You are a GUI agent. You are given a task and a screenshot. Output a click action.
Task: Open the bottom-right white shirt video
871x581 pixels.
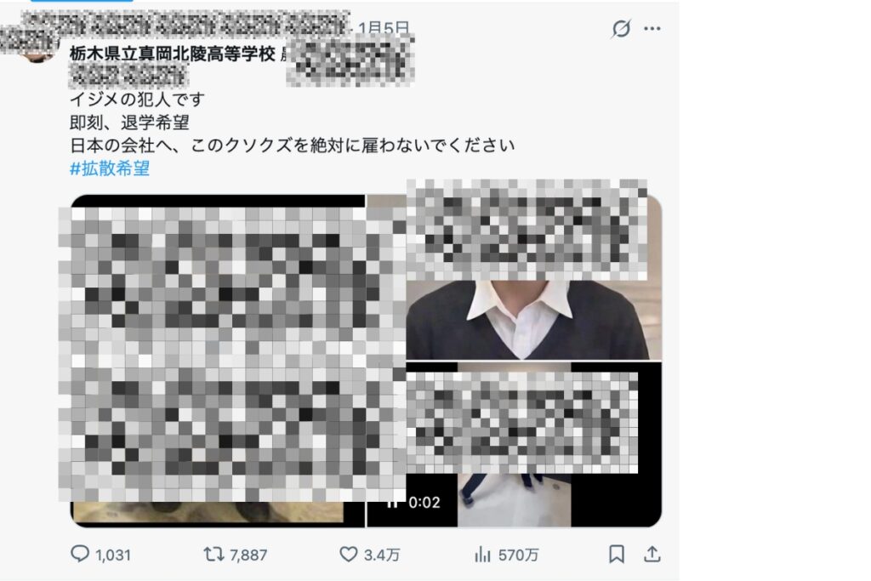(x=515, y=444)
